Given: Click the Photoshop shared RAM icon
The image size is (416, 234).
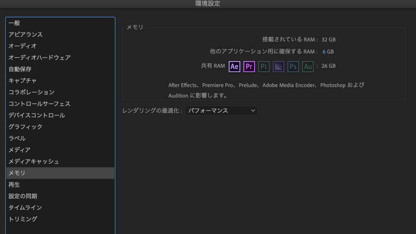Looking at the screenshot, I should [293, 67].
